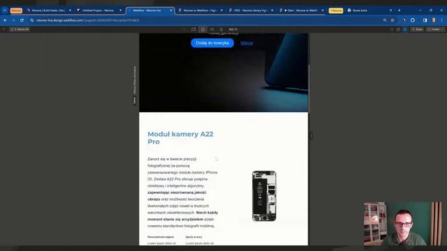
Task: Click the yellow '+ Relume' tab group label
Action: pyautogui.click(x=336, y=10)
